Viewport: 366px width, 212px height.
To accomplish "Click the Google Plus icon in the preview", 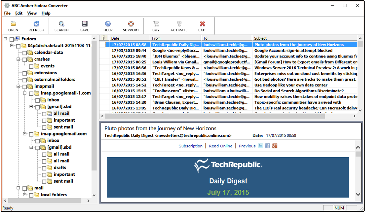I will pyautogui.click(x=275, y=146).
